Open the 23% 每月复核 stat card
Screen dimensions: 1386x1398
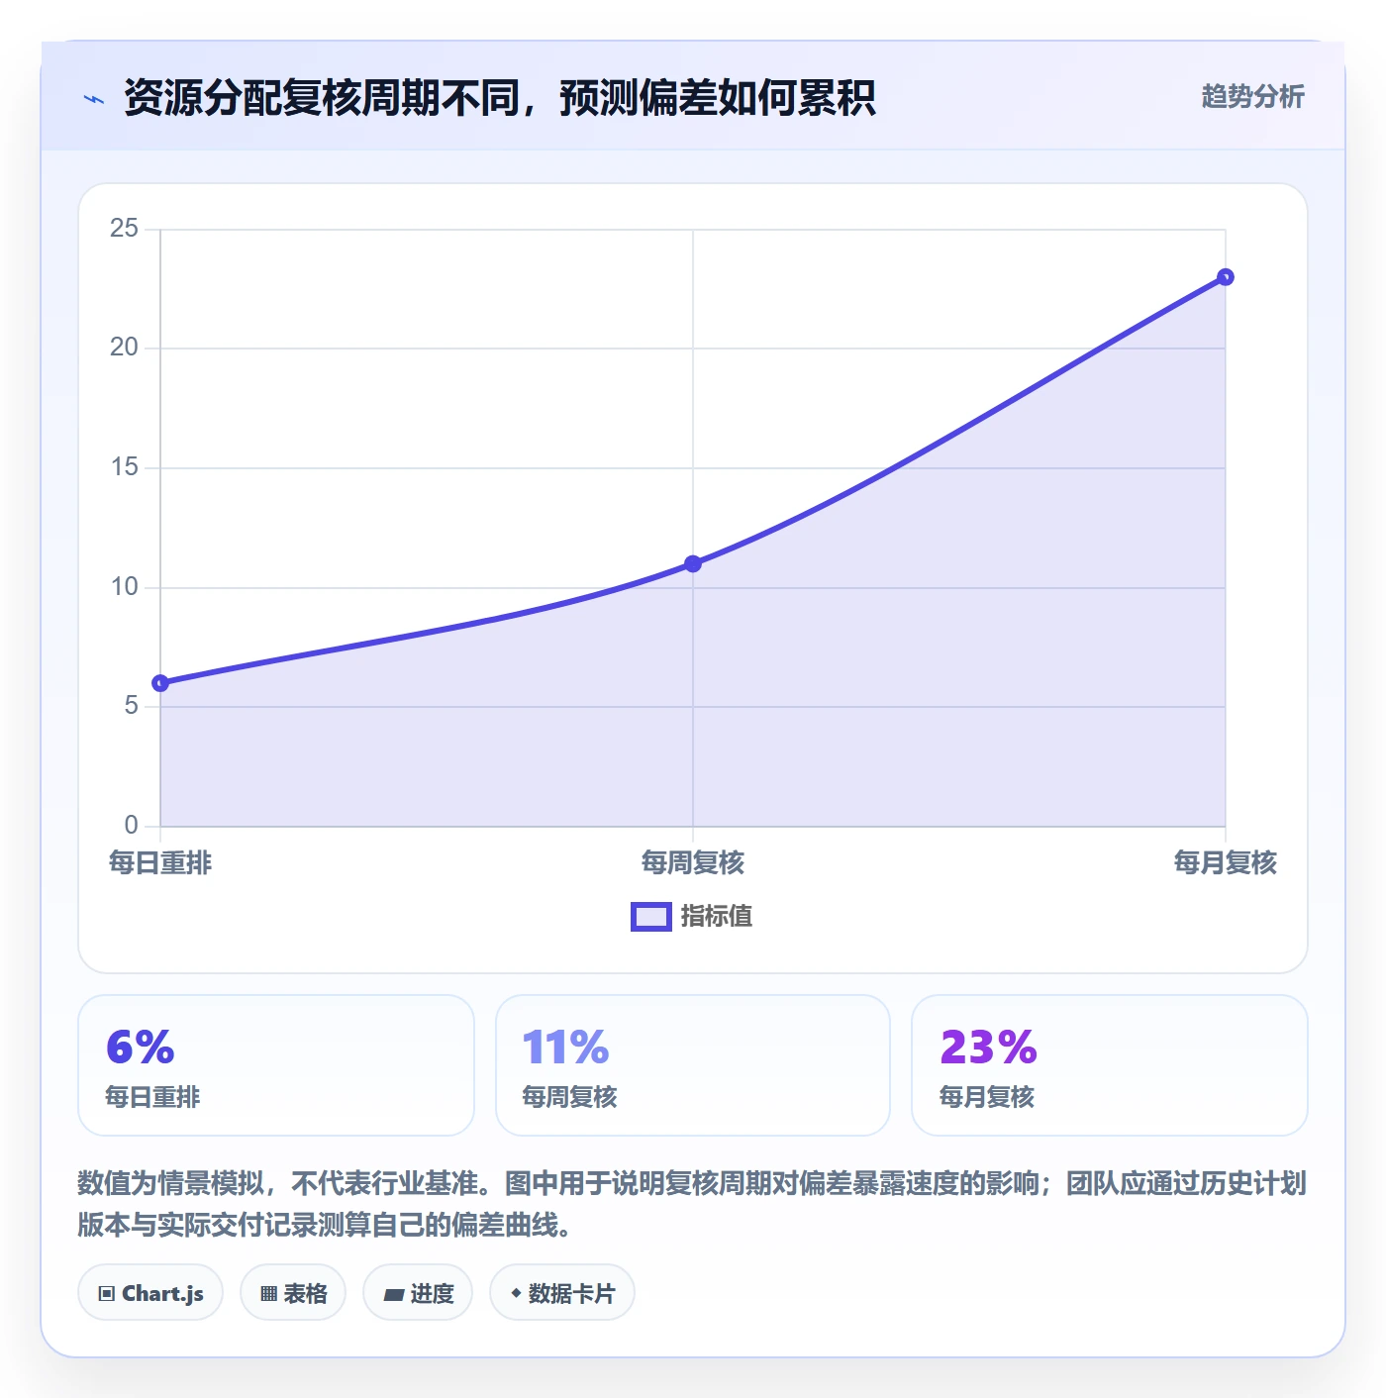1110,1065
